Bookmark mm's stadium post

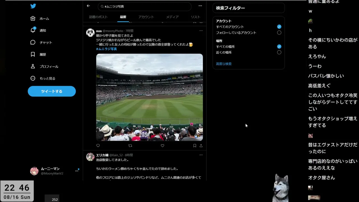tap(195, 146)
